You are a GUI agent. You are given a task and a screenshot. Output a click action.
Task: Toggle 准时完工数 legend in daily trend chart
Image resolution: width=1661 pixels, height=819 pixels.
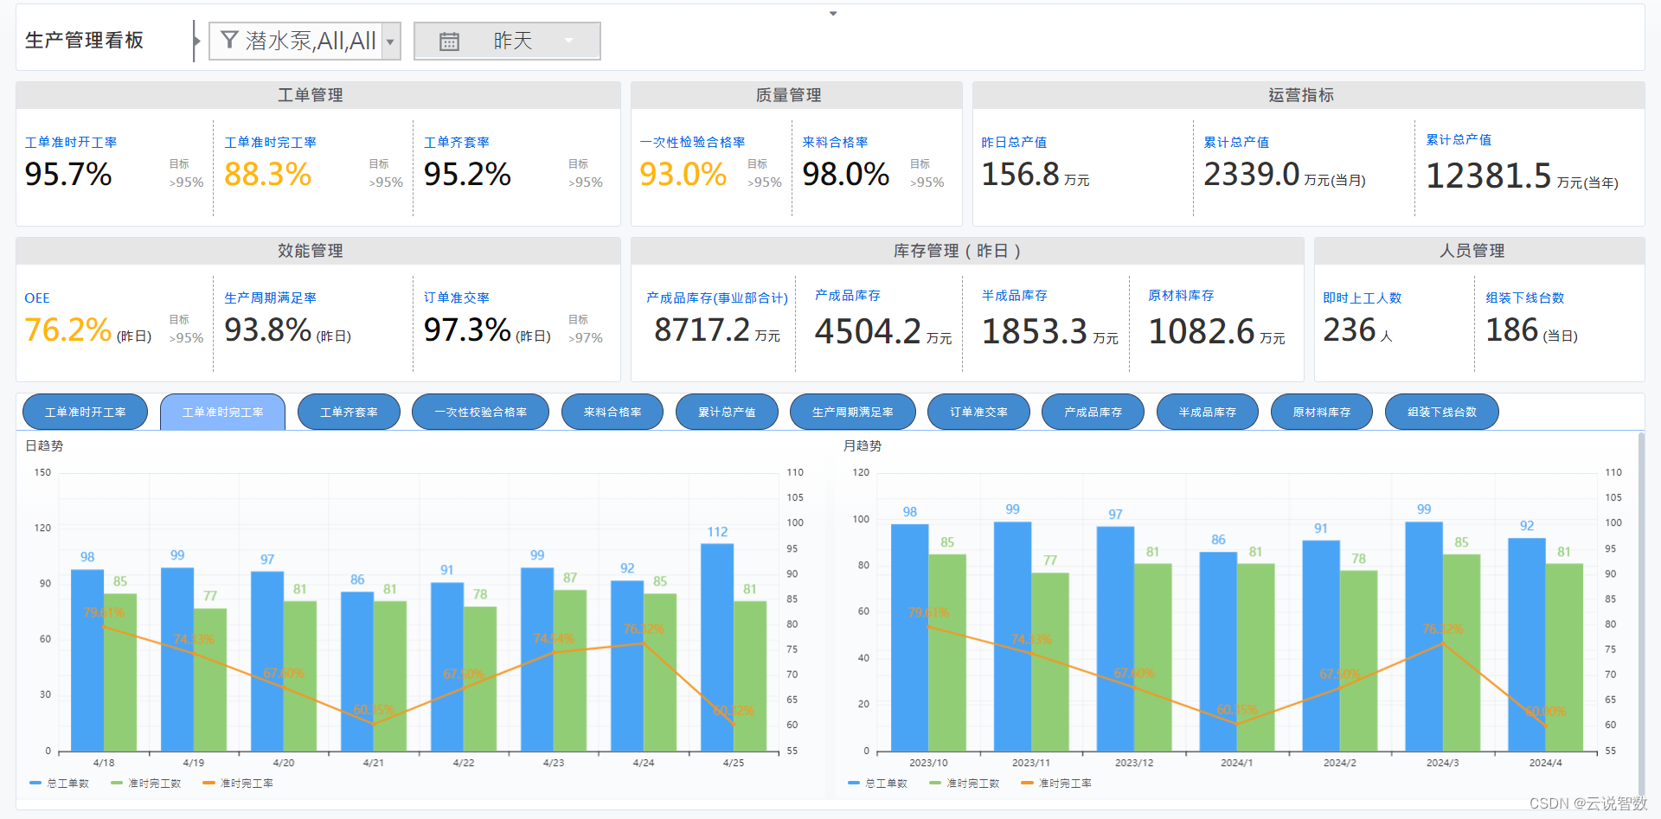(146, 783)
